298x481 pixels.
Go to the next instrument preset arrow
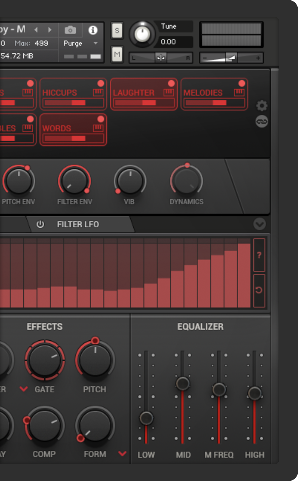[50, 30]
